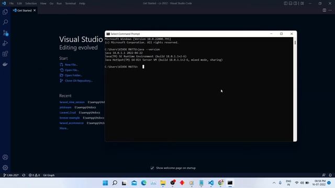The height and width of the screenshot is (188, 335).
Task: Click the New File link
Action: coord(71,65)
